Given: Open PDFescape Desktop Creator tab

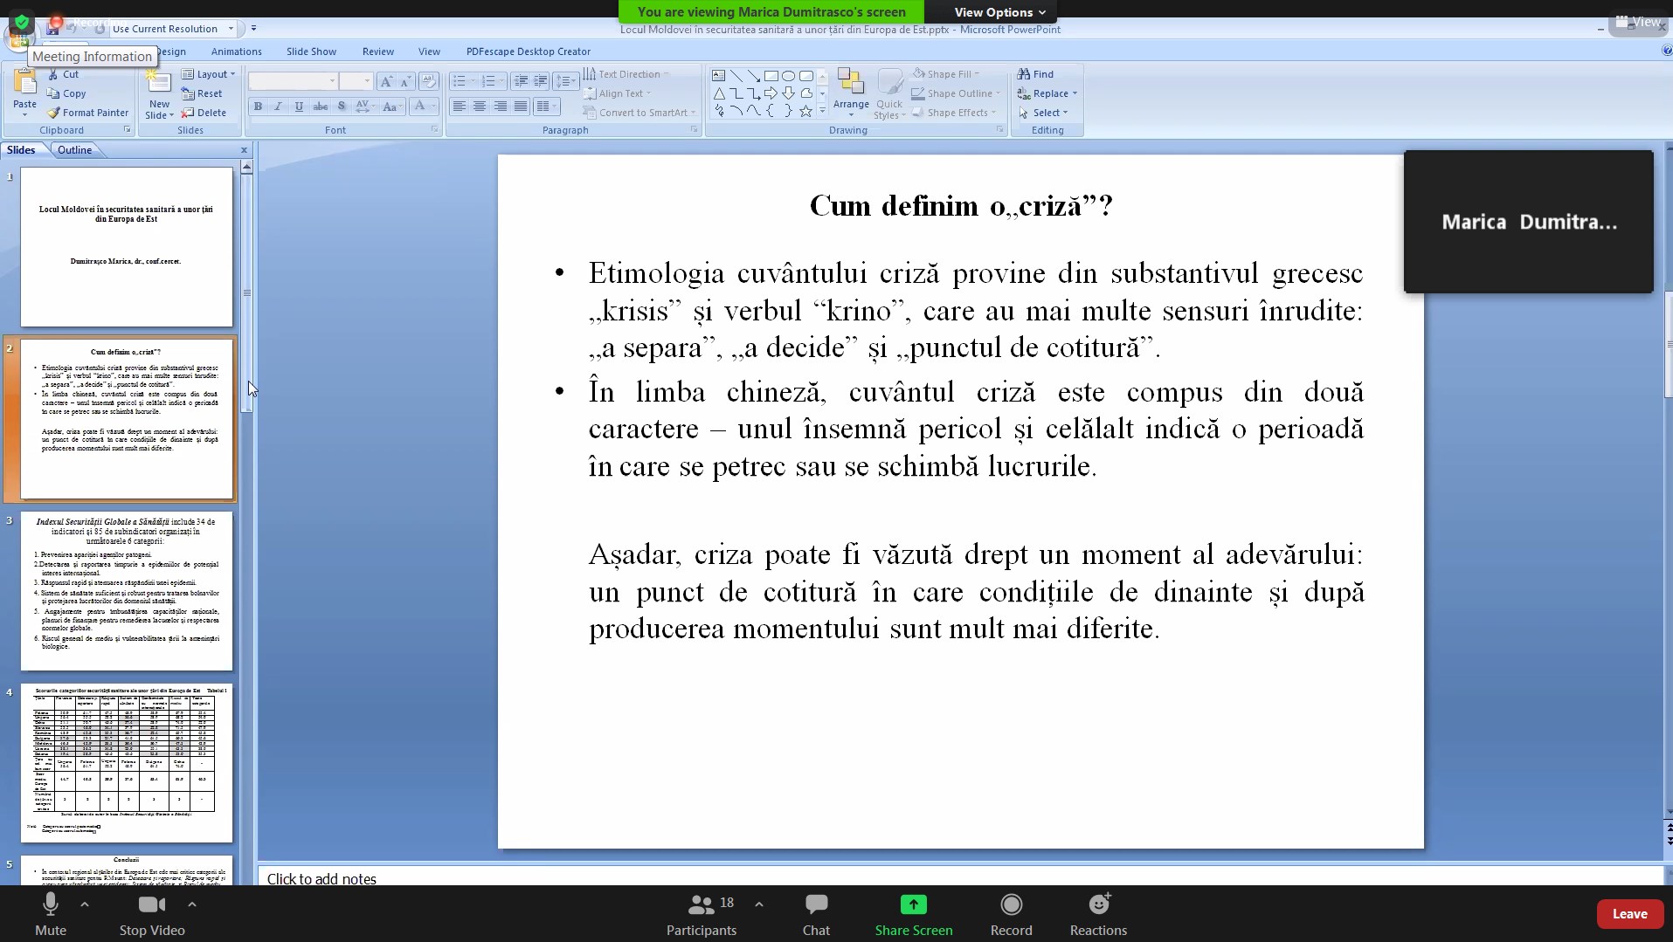Looking at the screenshot, I should 529,52.
